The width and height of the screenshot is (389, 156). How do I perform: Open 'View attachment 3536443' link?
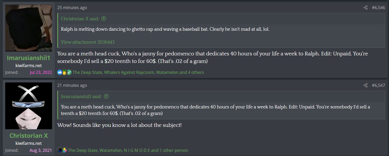[x=88, y=42]
